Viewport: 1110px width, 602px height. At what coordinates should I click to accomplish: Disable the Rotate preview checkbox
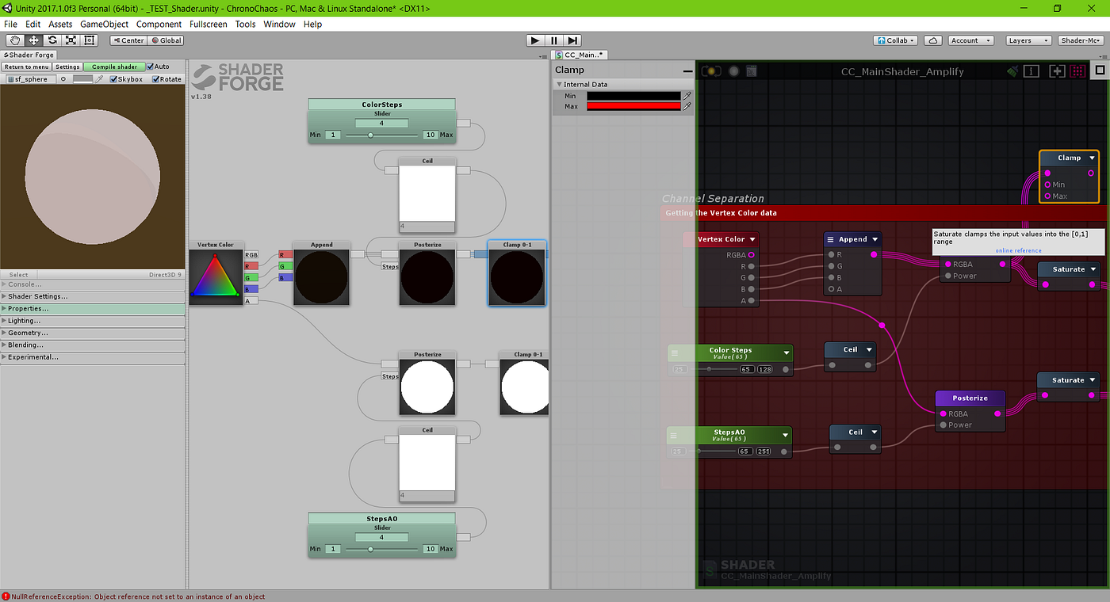155,79
